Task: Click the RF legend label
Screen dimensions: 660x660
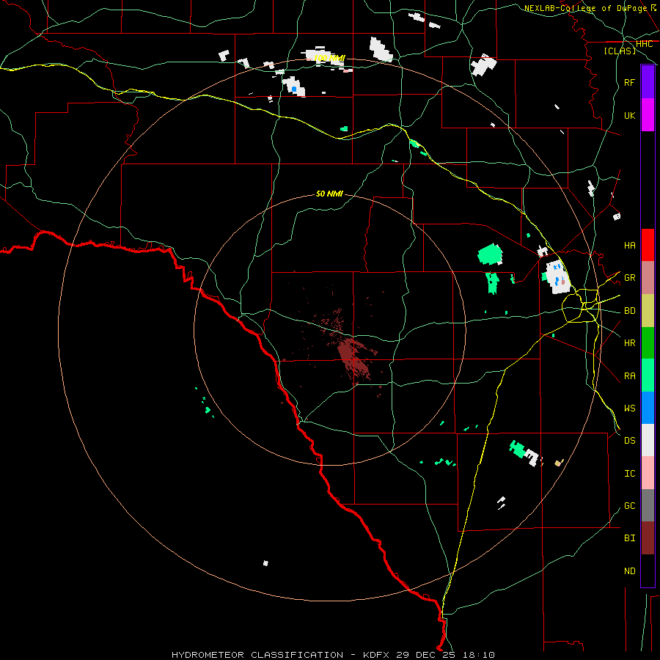Action: 629,82
